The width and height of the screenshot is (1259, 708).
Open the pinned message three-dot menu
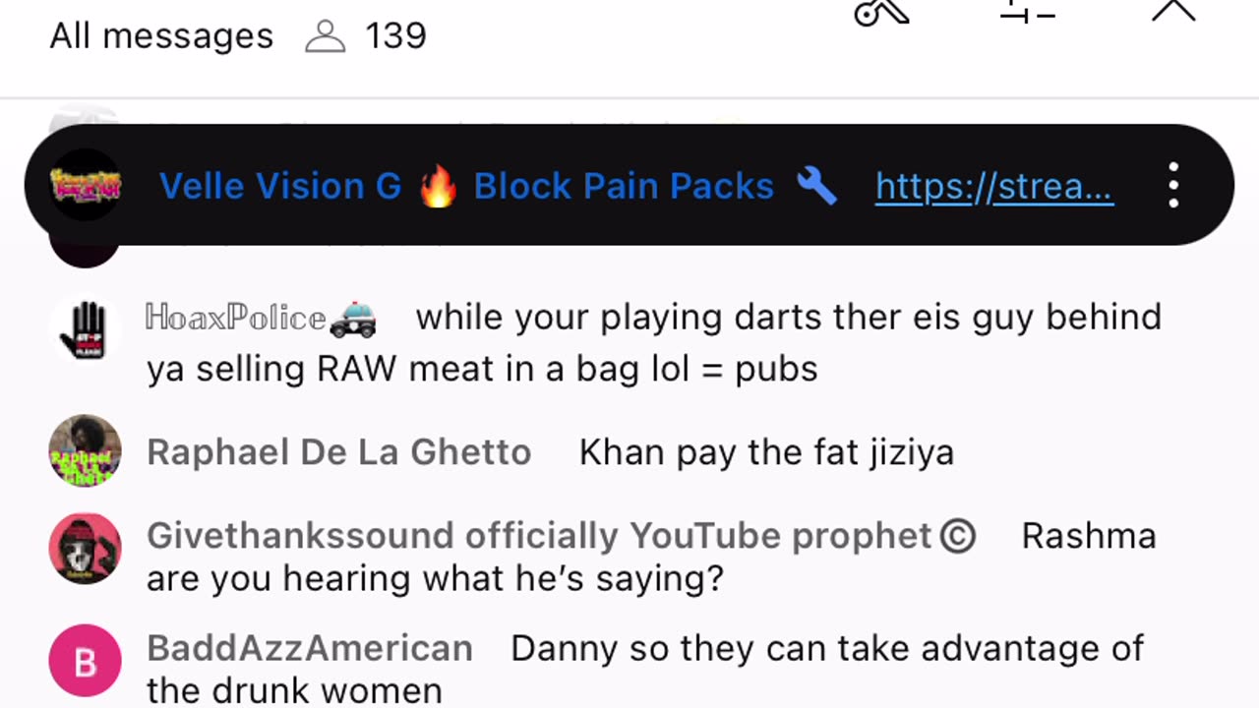[1173, 185]
